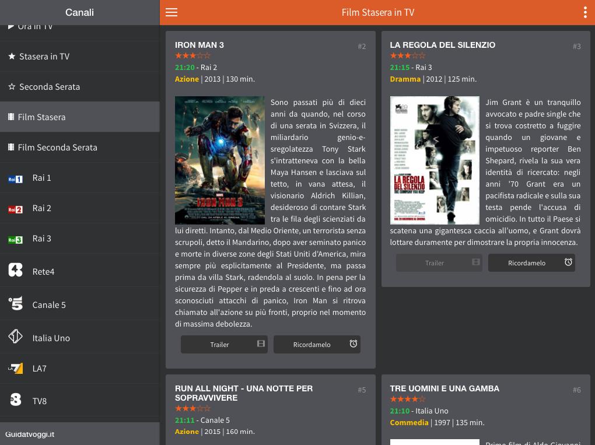Click Film Stasera in TV header title

pyautogui.click(x=377, y=12)
